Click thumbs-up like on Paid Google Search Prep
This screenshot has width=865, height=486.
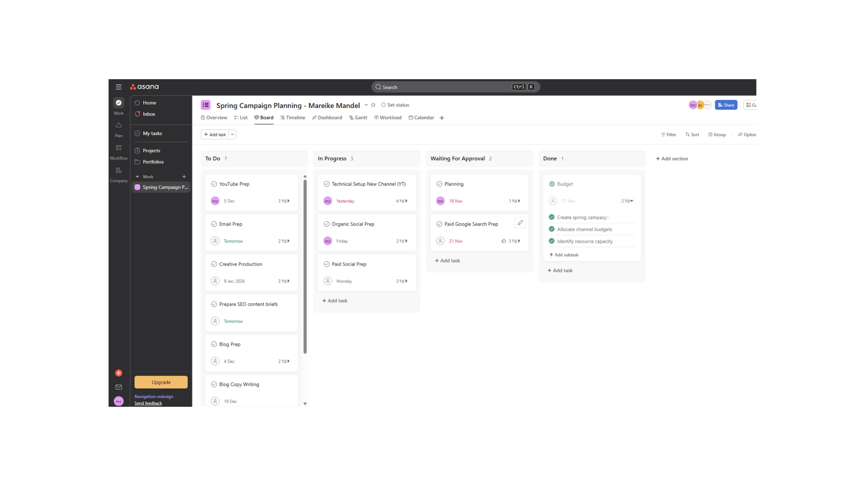coord(504,241)
